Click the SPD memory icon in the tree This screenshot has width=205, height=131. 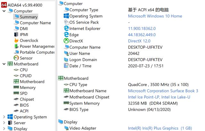click(x=16, y=93)
